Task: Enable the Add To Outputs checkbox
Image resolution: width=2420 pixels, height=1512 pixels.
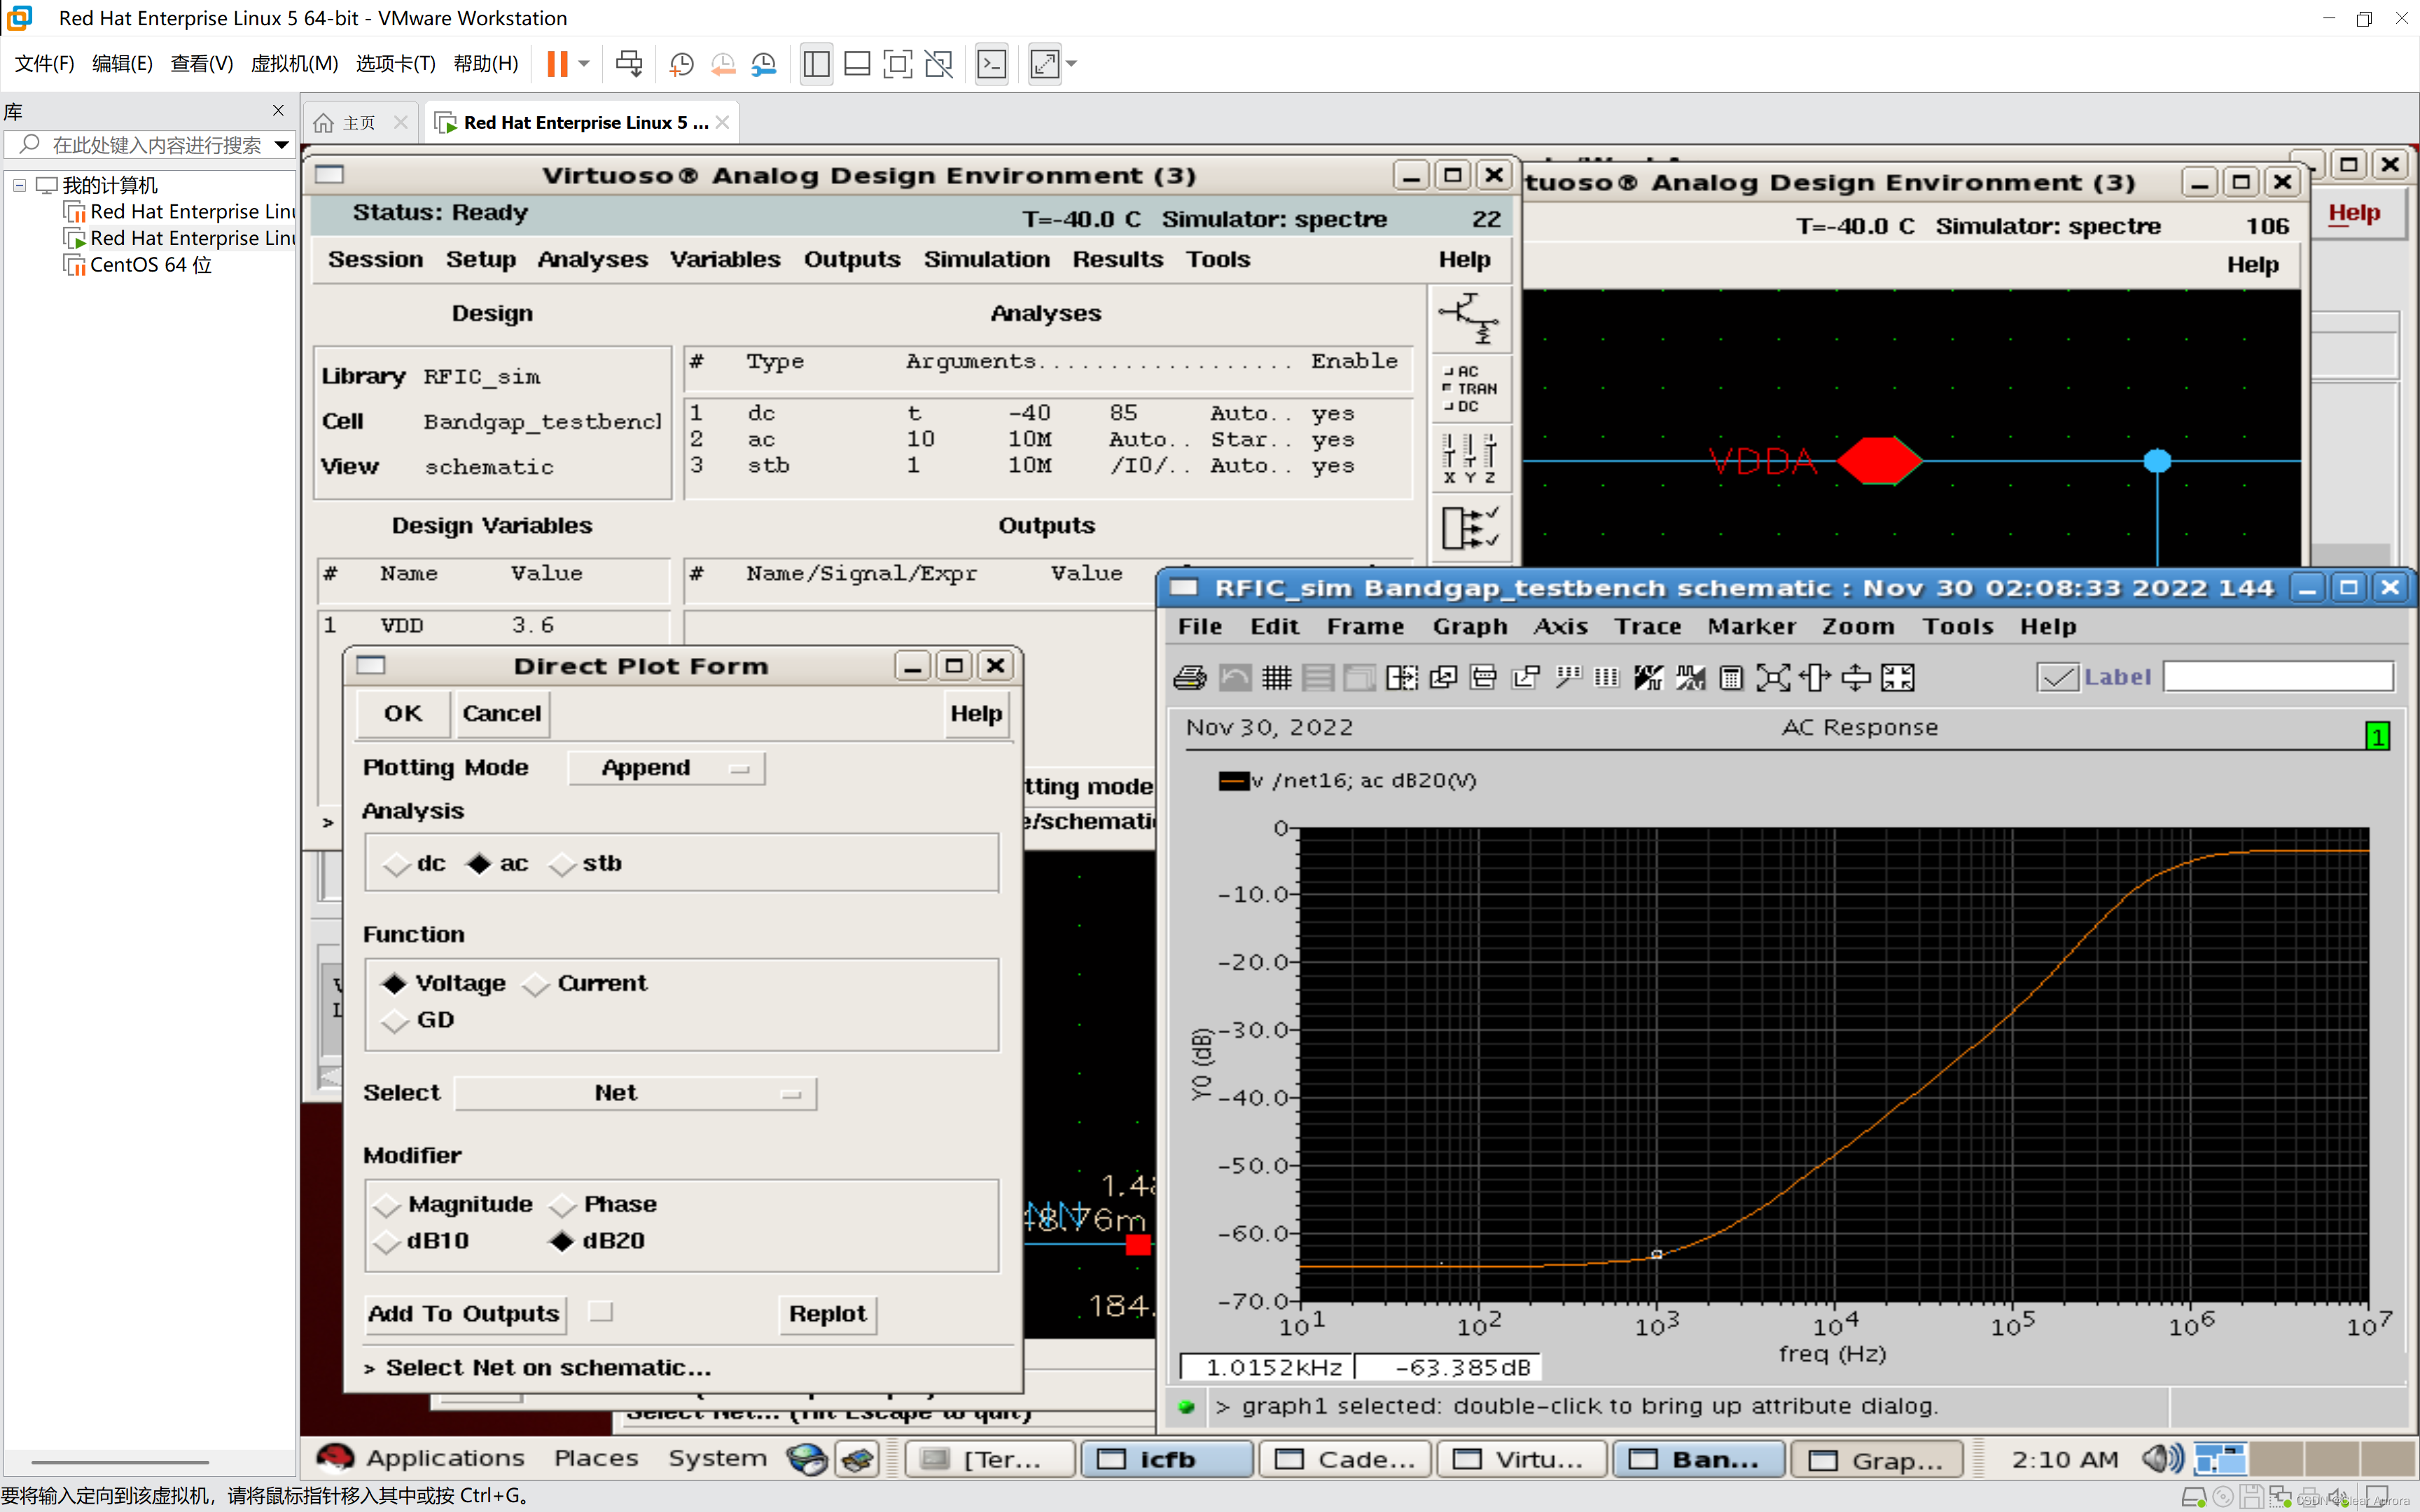Action: coord(601,1312)
